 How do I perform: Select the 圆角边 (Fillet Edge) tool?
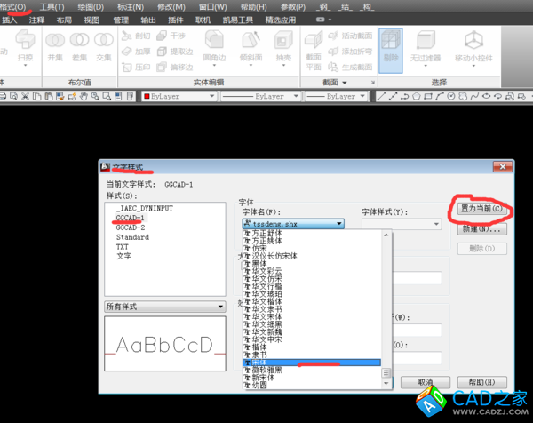pyautogui.click(x=213, y=44)
